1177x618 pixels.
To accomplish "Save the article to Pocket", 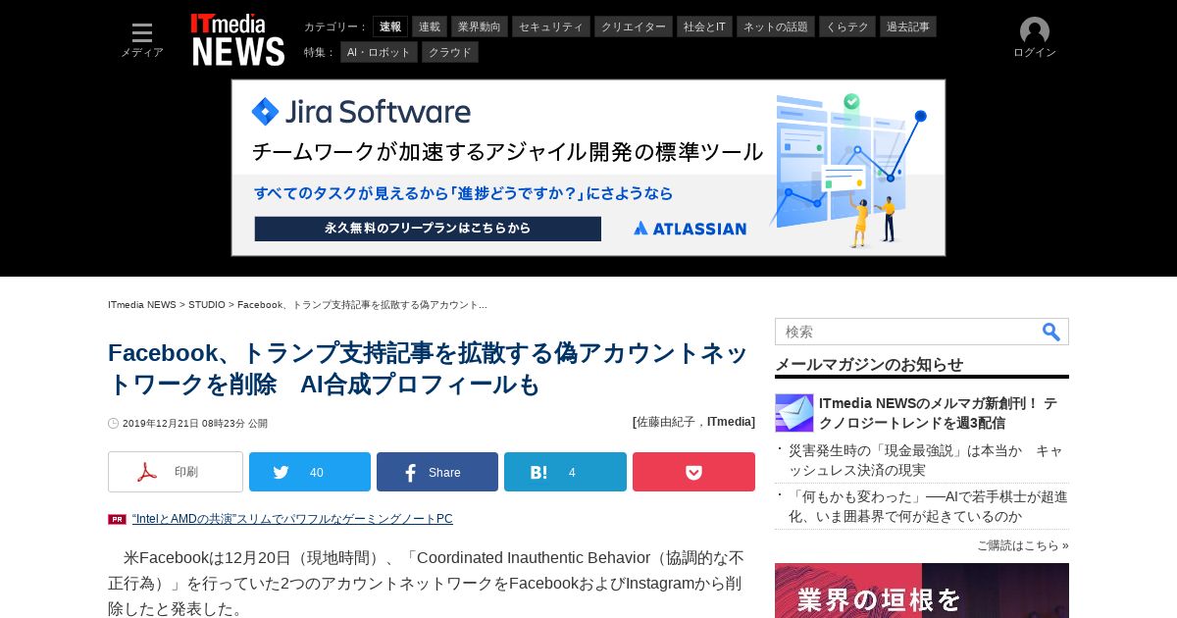I will [x=693, y=472].
